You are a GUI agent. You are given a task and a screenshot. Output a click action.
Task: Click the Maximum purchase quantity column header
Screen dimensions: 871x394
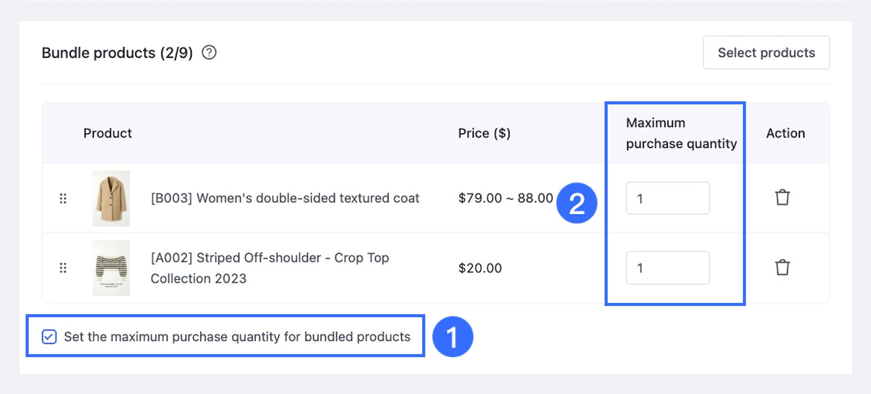[681, 133]
